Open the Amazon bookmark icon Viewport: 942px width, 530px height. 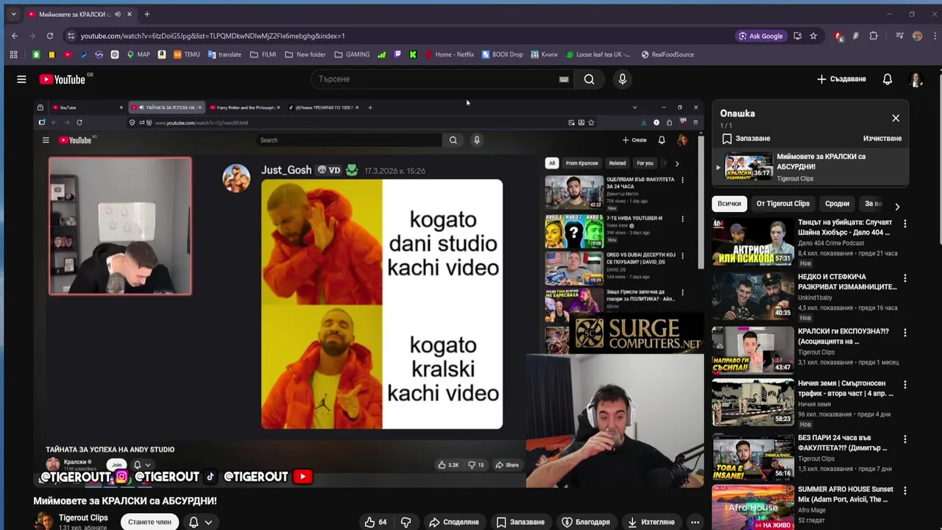(x=162, y=54)
